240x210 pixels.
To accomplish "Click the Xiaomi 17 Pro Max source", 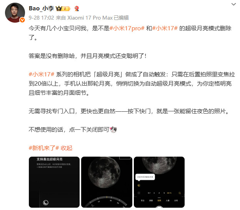I will (90, 18).
